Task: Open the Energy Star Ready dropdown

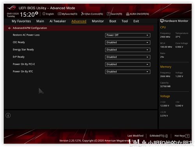Action: 128,50
